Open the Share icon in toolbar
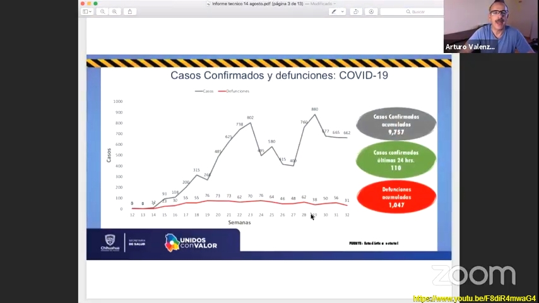Screen dimensions: 539x303 (x=130, y=11)
